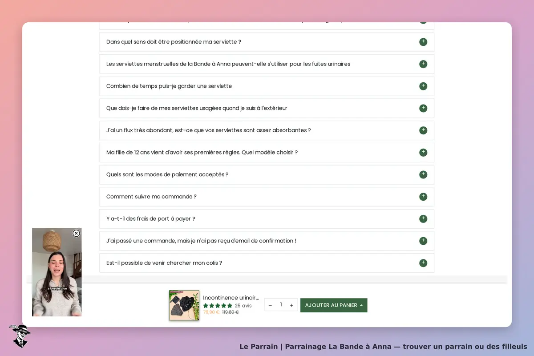The height and width of the screenshot is (356, 534).
Task: Decrease quantity with minus button
Action: click(270, 305)
